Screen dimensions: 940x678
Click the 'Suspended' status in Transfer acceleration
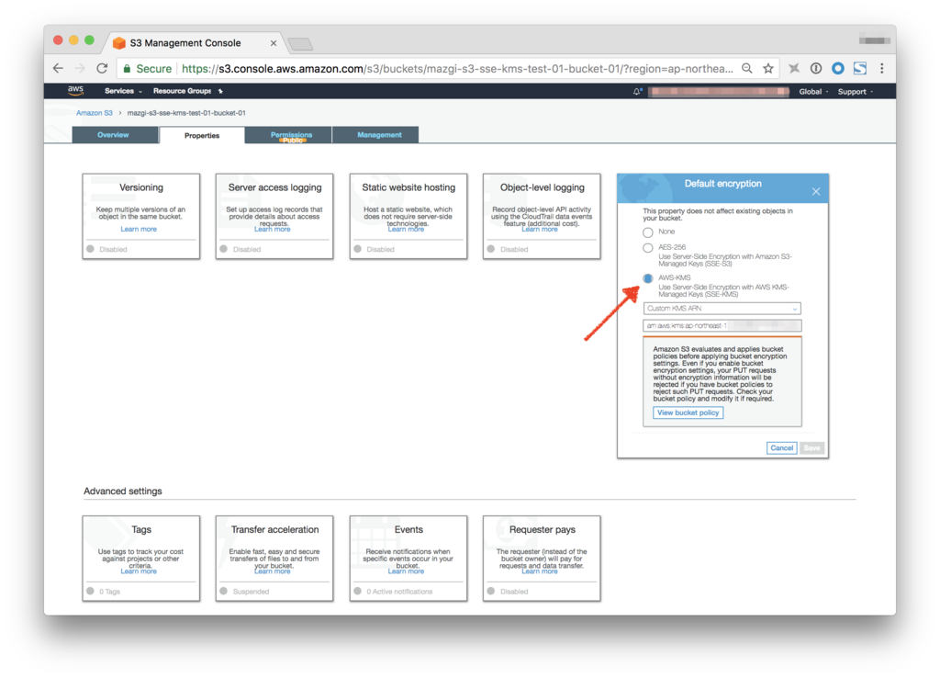coord(251,592)
